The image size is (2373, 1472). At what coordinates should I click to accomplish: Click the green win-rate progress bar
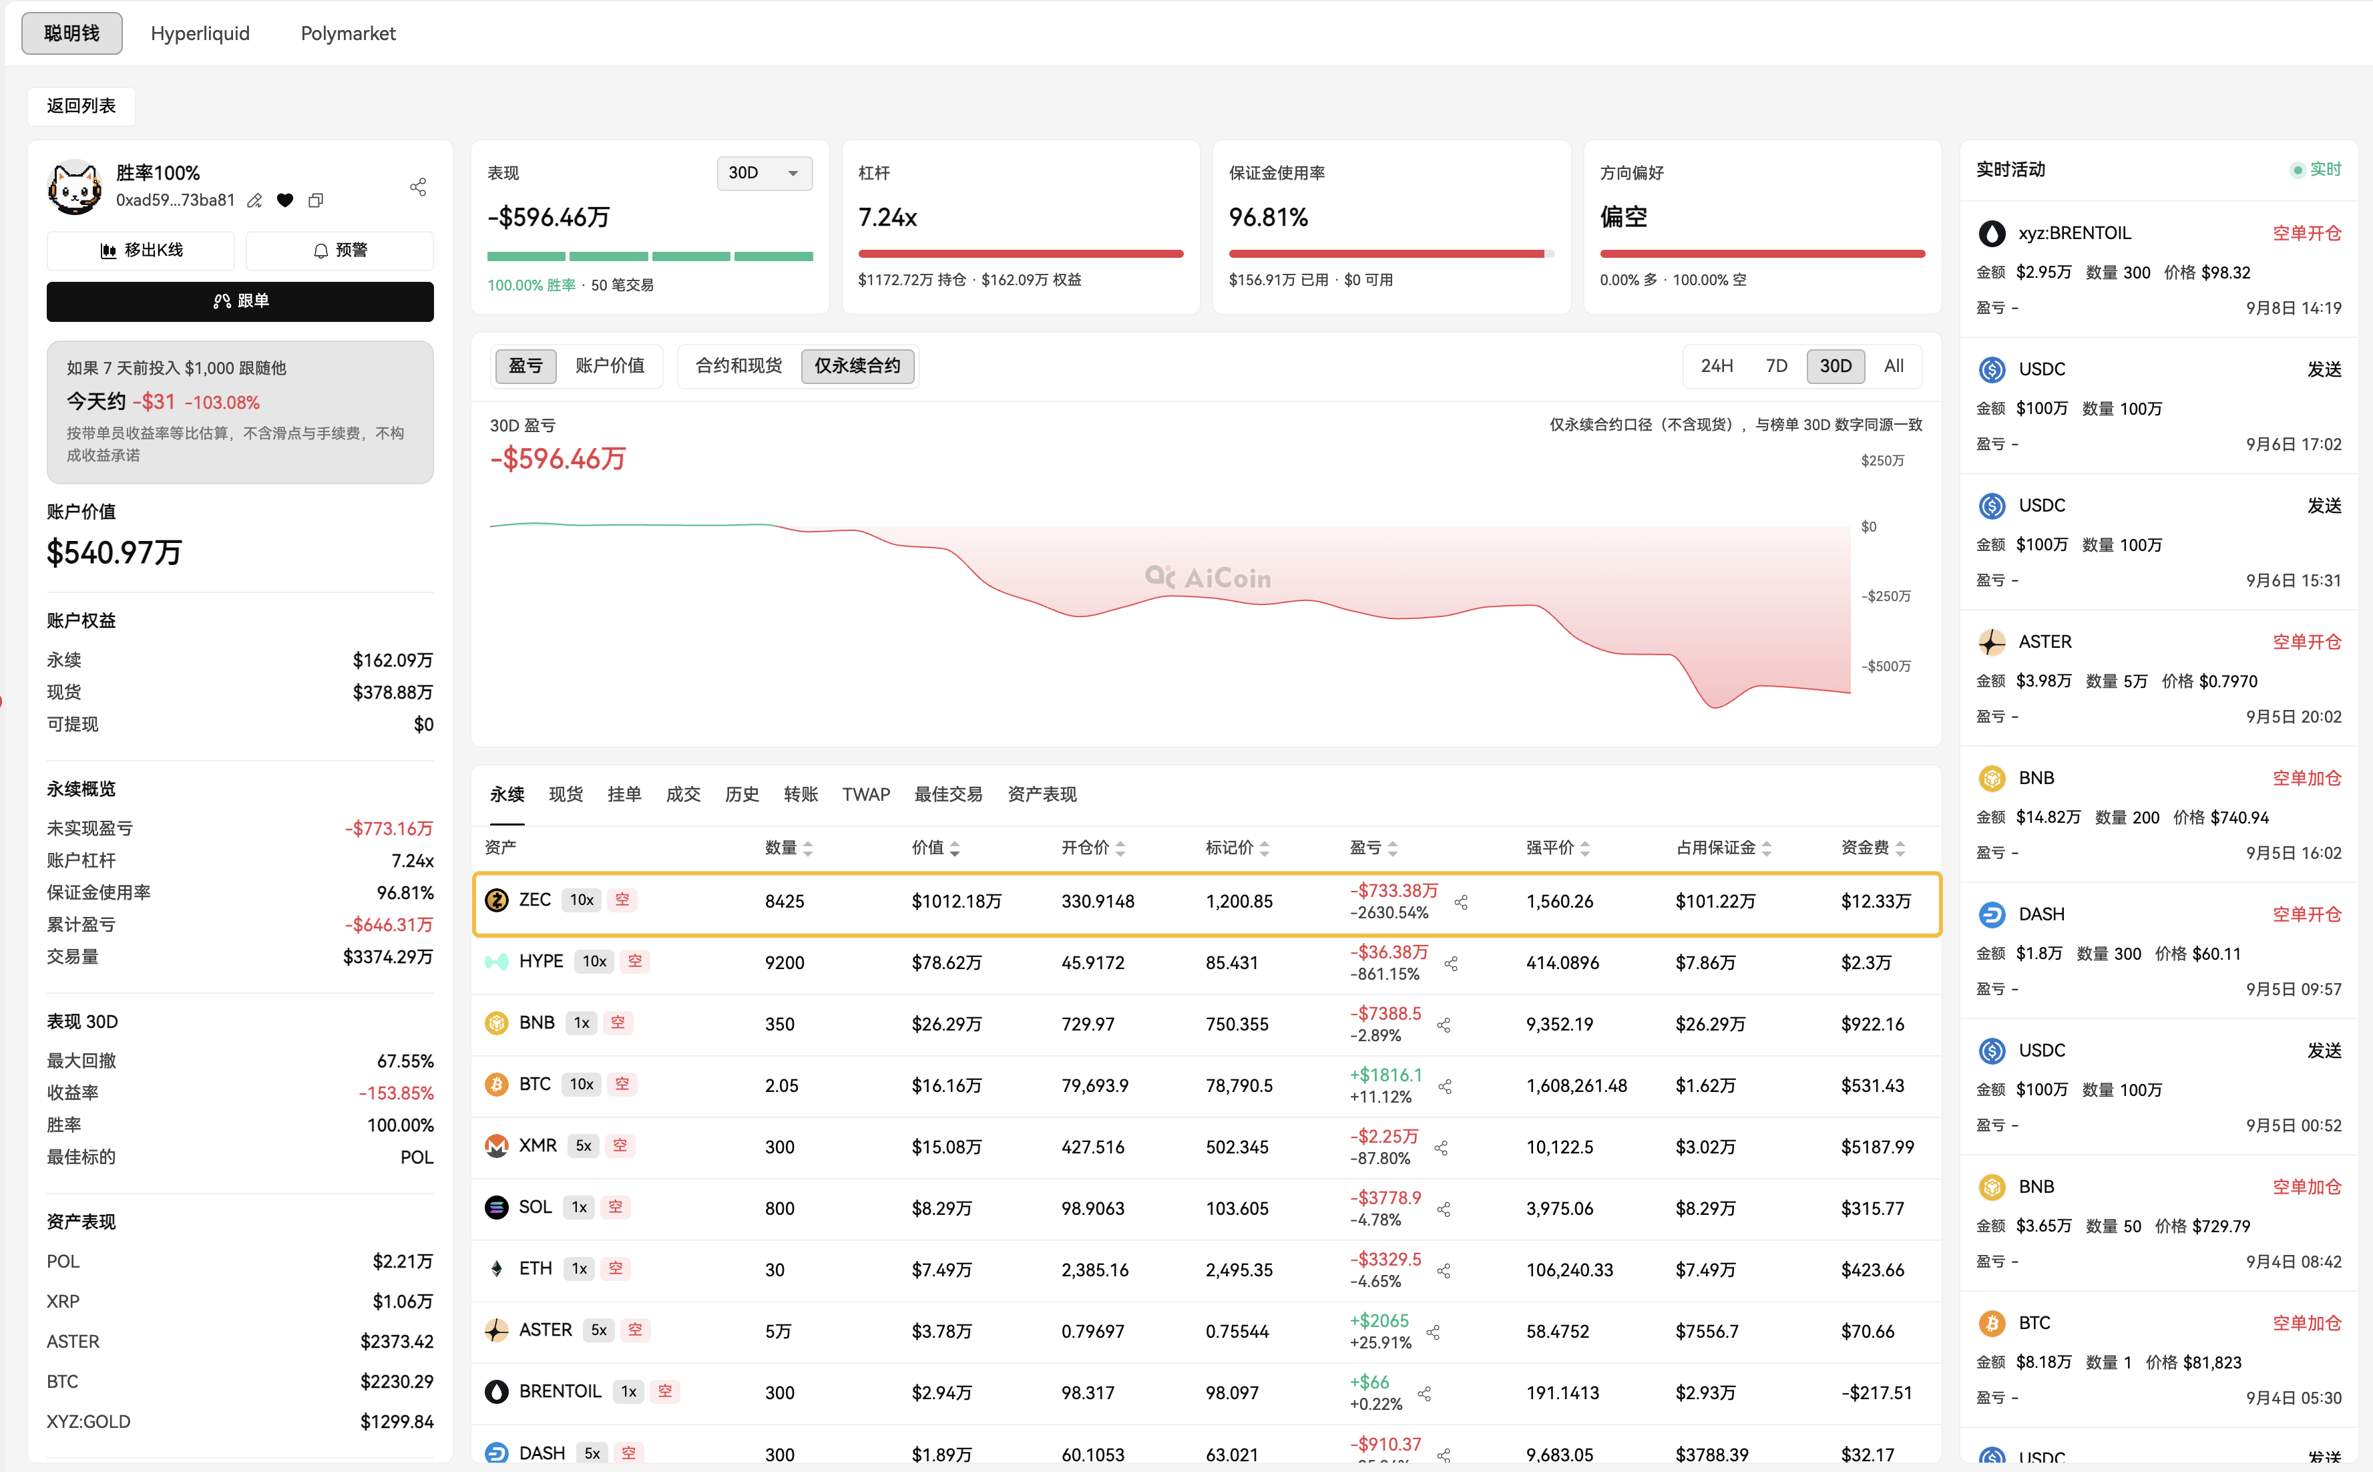point(650,257)
